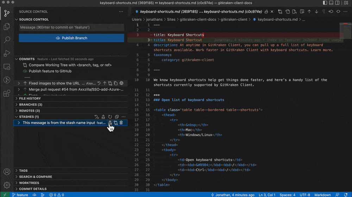352x197 pixels.
Task: Open the Search view in activity bar
Action: coord(7,40)
